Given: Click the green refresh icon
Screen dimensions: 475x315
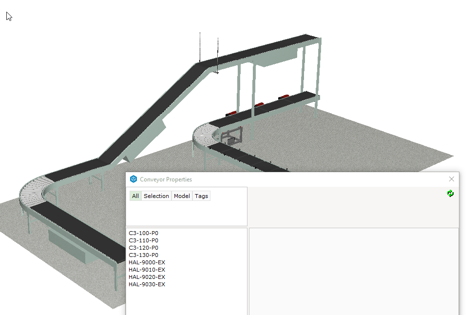Looking at the screenshot, I should click(x=450, y=194).
